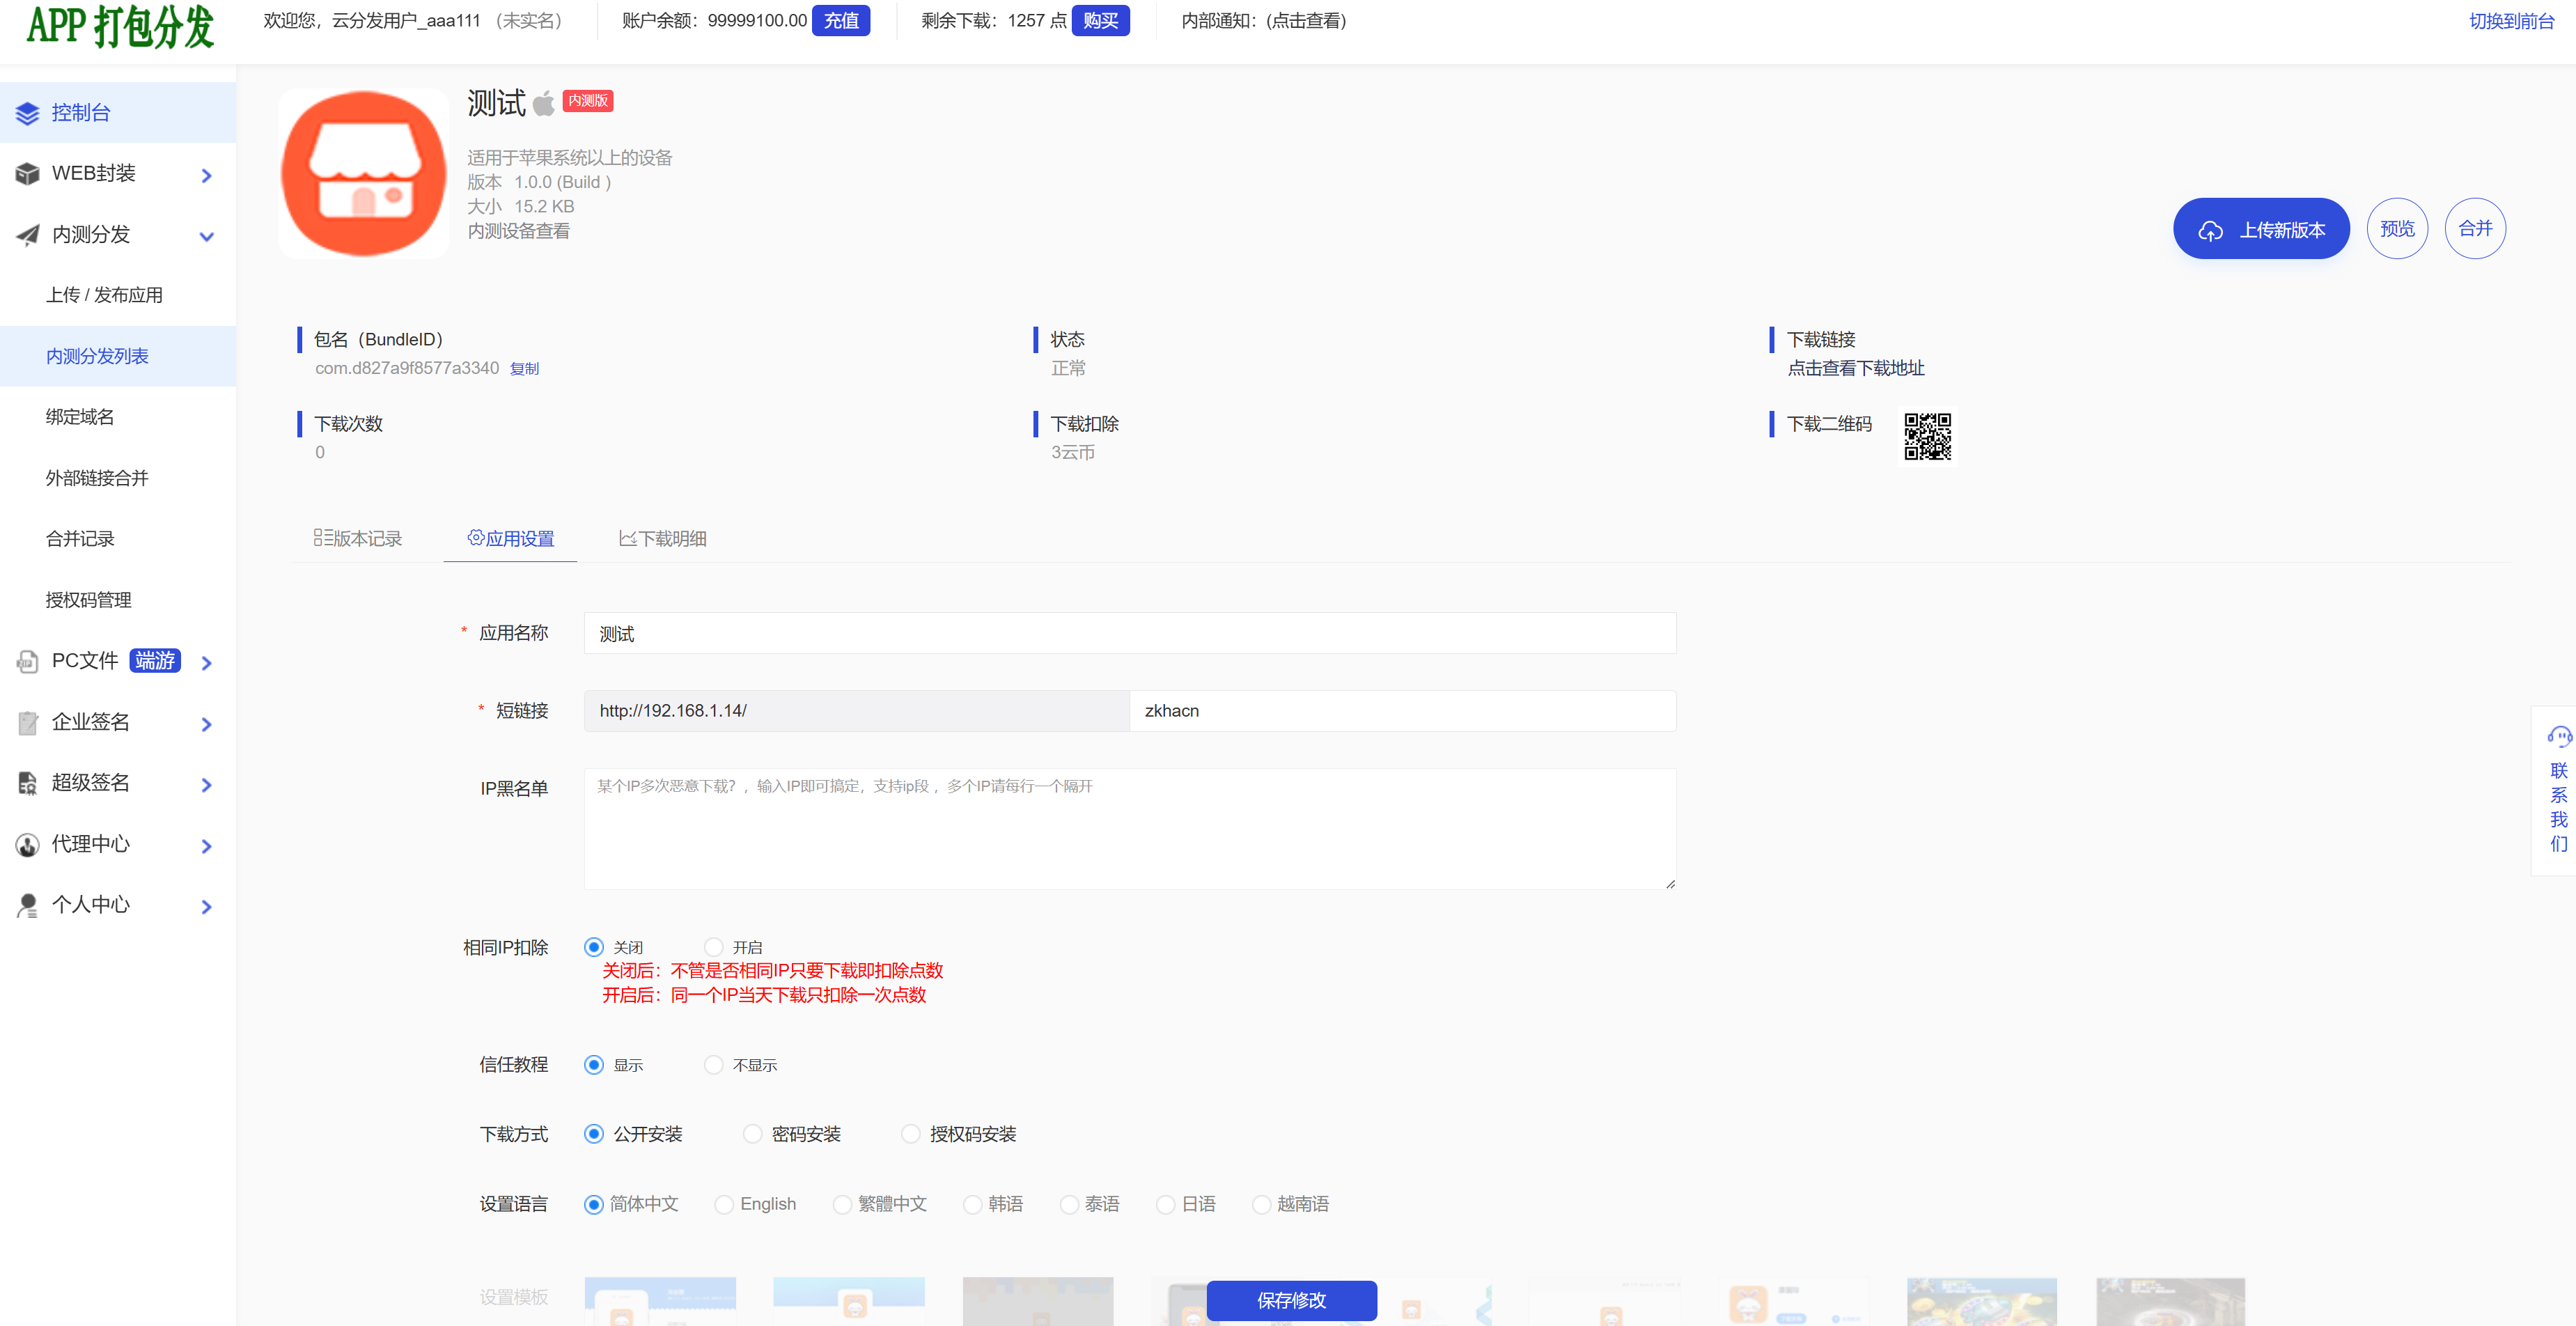
Task: Click the download QR code image
Action: (1927, 437)
